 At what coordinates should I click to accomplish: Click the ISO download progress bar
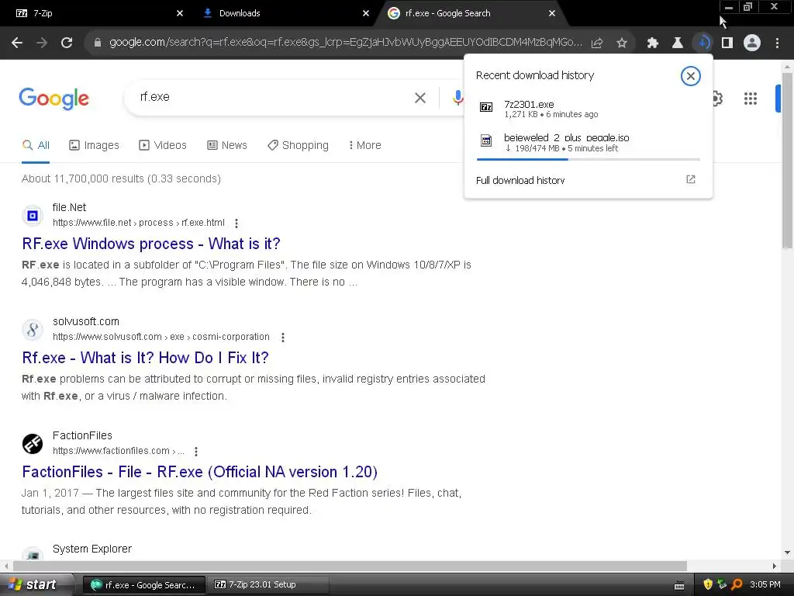[x=589, y=159]
